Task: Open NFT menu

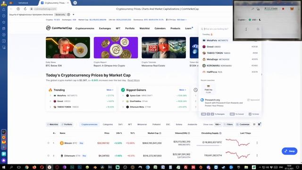Action: click(x=118, y=28)
